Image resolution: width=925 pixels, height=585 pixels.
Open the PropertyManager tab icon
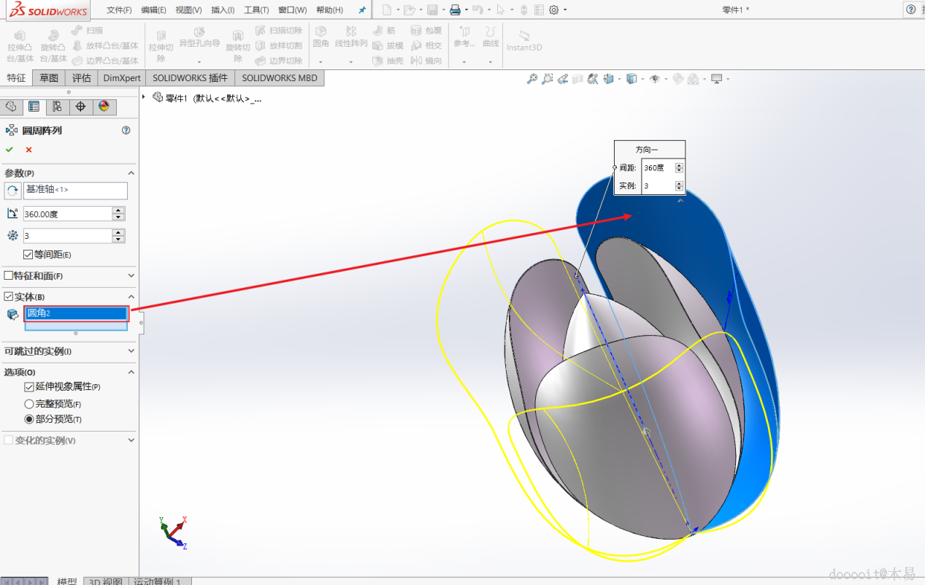point(34,107)
